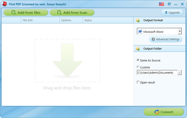
Task: Expand the output format dropdown arrow
Action: tap(180, 32)
